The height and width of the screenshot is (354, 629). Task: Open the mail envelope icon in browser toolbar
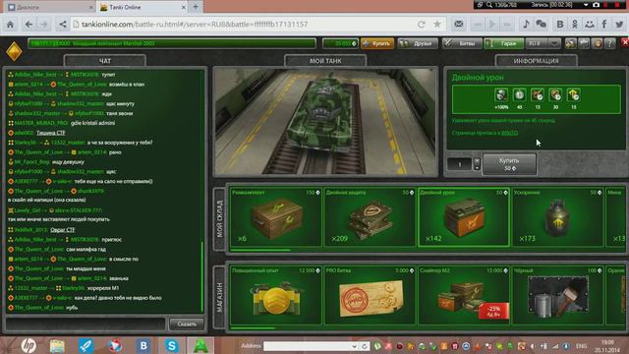point(459,24)
